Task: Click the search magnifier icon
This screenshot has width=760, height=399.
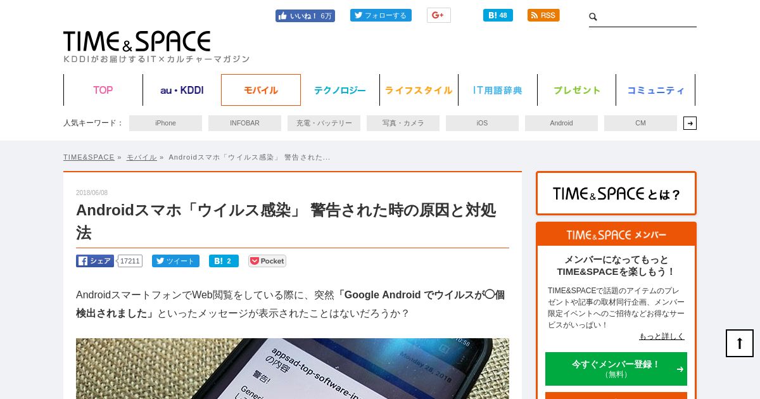Action: pos(593,17)
